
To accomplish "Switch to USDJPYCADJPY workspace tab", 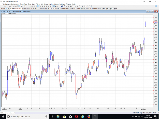I will pyautogui.click(x=5, y=9).
